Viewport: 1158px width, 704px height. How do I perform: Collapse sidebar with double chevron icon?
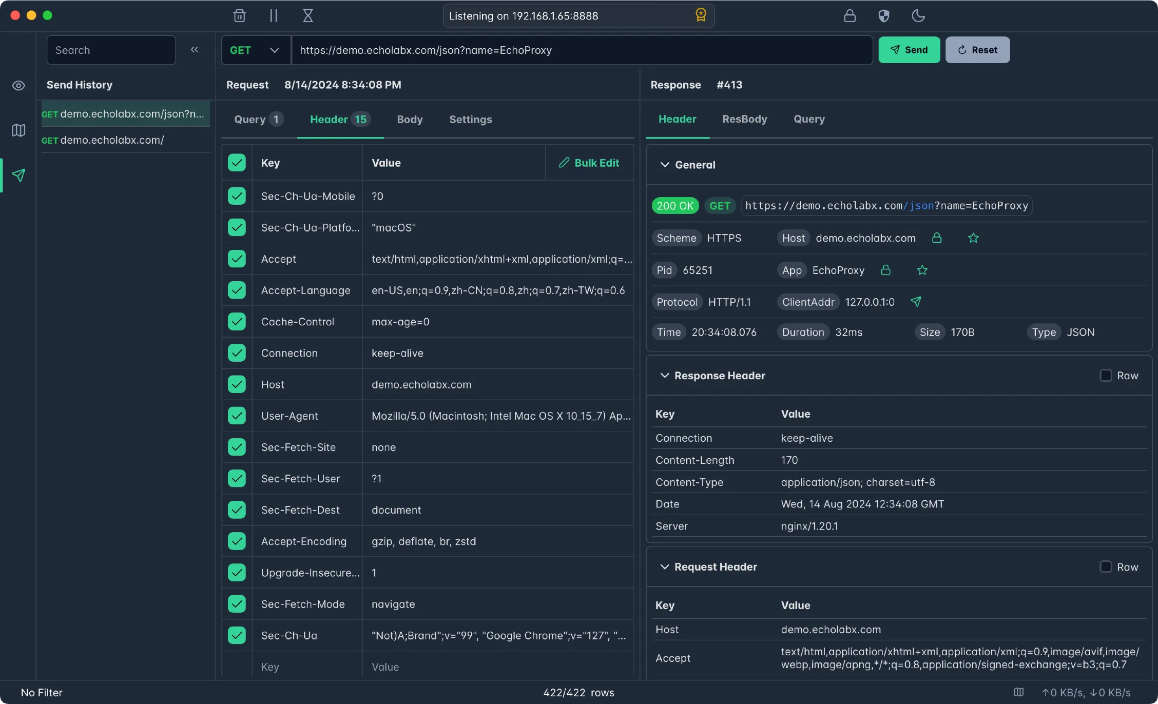(194, 50)
